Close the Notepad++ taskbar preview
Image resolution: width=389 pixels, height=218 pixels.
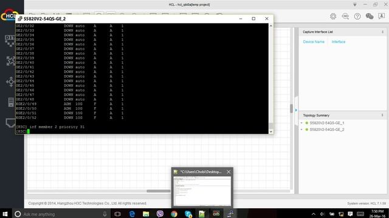pos(229,172)
